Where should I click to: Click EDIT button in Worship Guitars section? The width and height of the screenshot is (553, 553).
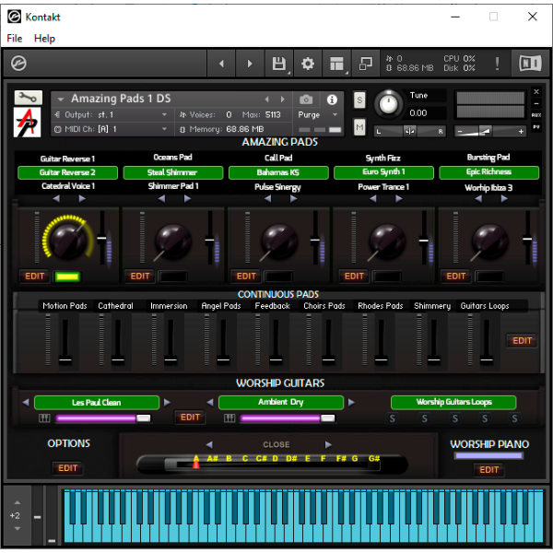[190, 418]
